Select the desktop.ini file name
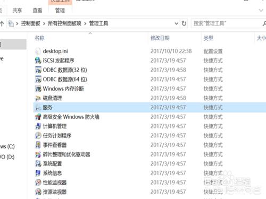Image resolution: width=266 pixels, height=199 pixels. 55,51
